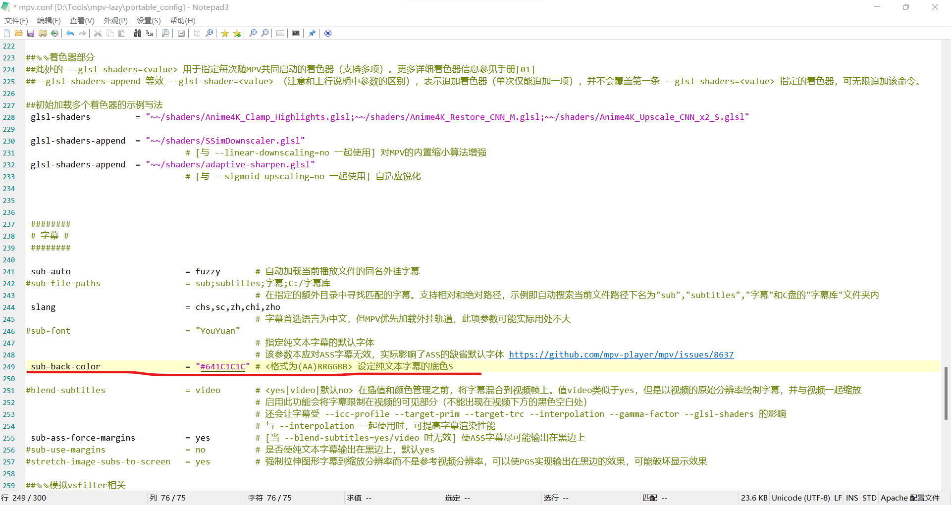Toggle always on top pin icon
Viewport: 951px width, 505px height.
click(312, 33)
